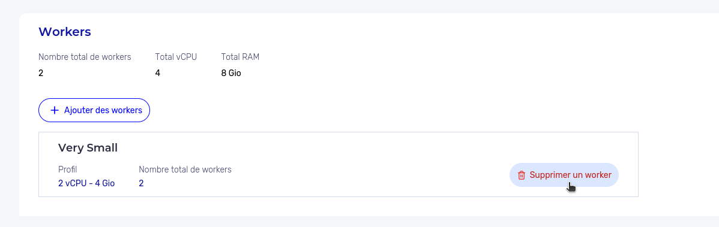Click the Very Small card bottom border
719x227 pixels.
[338, 197]
